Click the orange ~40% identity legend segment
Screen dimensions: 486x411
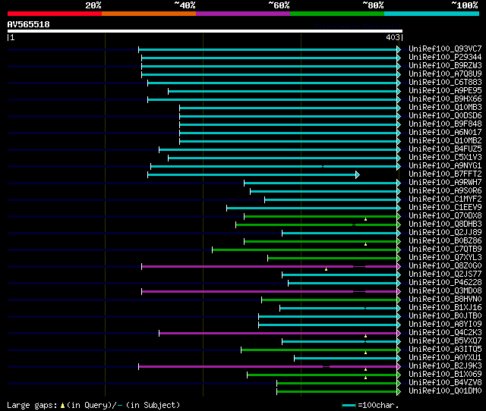coord(149,14)
